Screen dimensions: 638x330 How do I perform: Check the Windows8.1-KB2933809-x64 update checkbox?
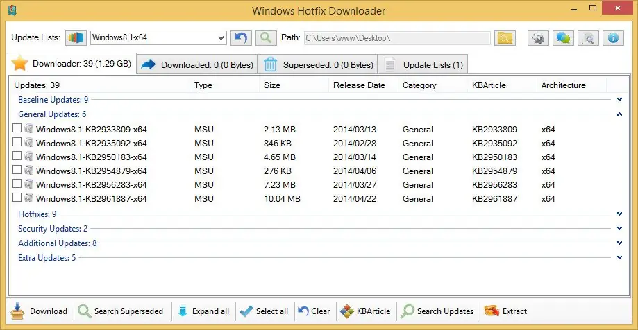click(x=17, y=129)
